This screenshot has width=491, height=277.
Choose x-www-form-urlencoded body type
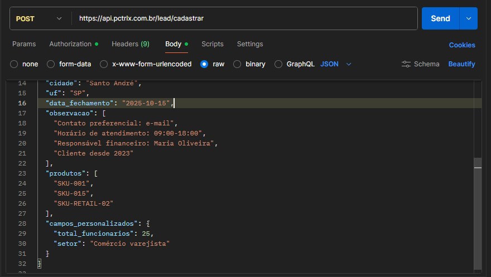pyautogui.click(x=104, y=64)
